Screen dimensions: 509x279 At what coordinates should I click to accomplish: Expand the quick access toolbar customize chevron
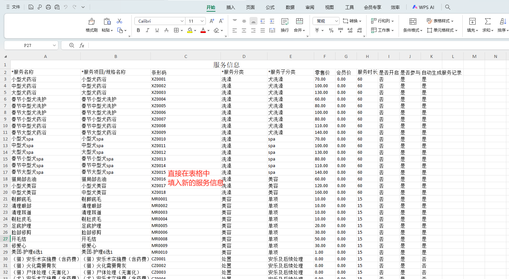click(x=83, y=7)
